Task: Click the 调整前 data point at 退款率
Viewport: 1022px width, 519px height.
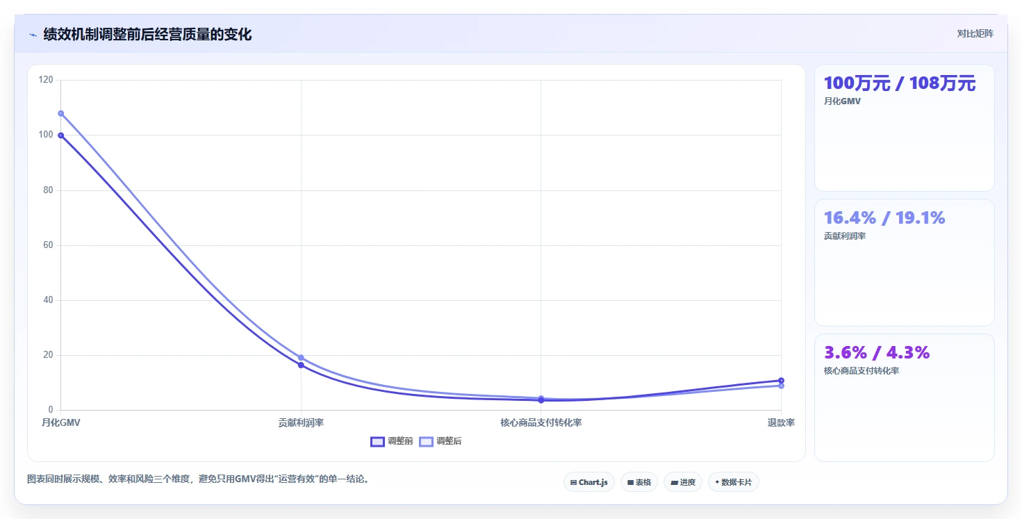Action: point(781,381)
